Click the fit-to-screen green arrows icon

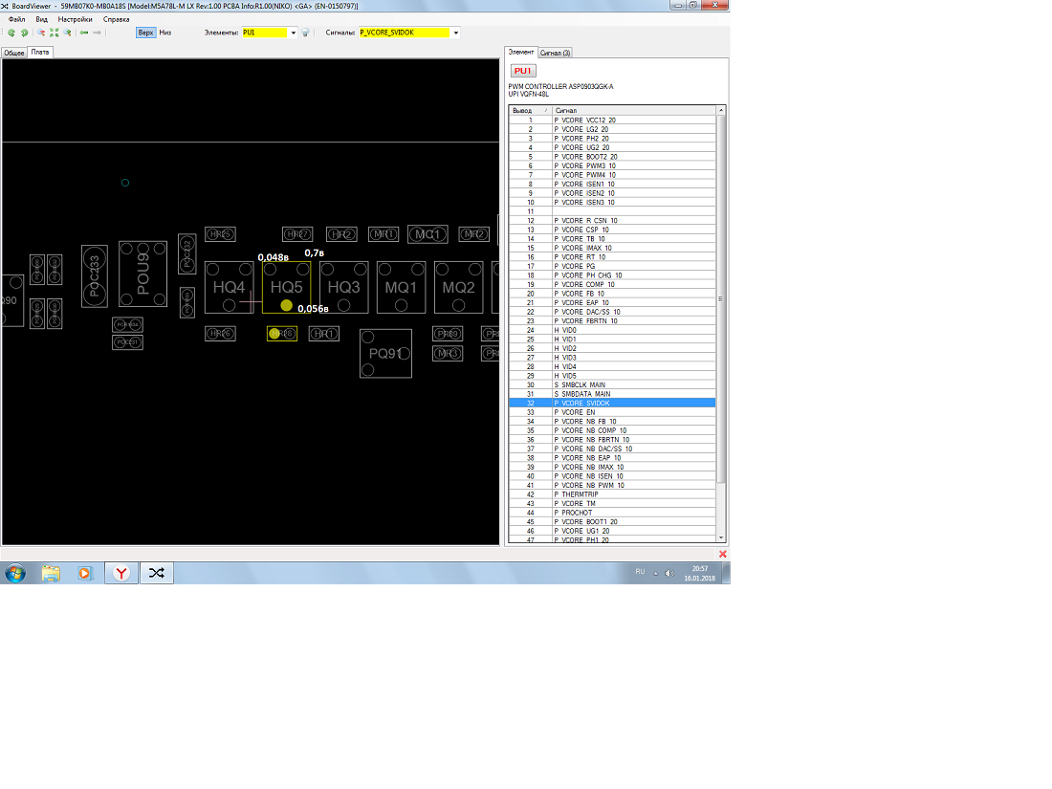(x=54, y=33)
